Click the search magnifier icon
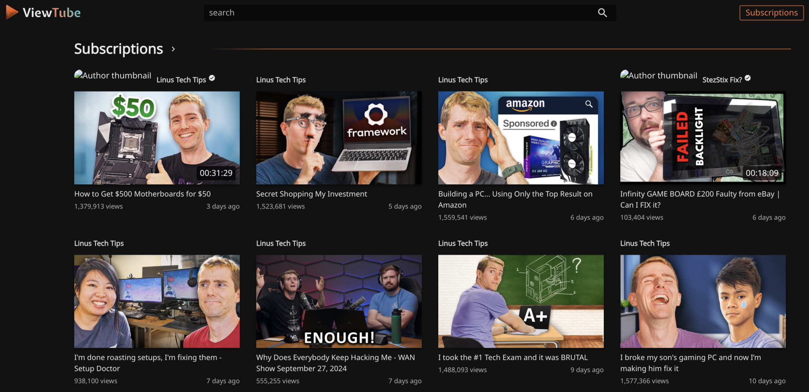The height and width of the screenshot is (392, 809). [x=602, y=13]
